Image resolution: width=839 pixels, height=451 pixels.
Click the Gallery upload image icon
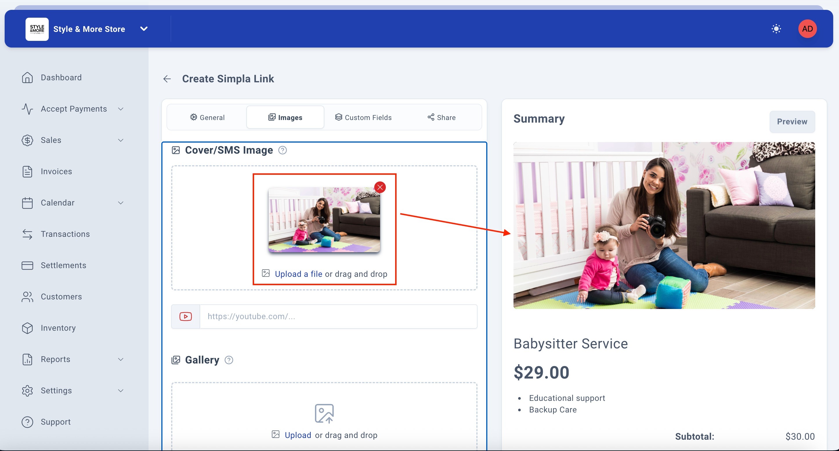click(324, 413)
